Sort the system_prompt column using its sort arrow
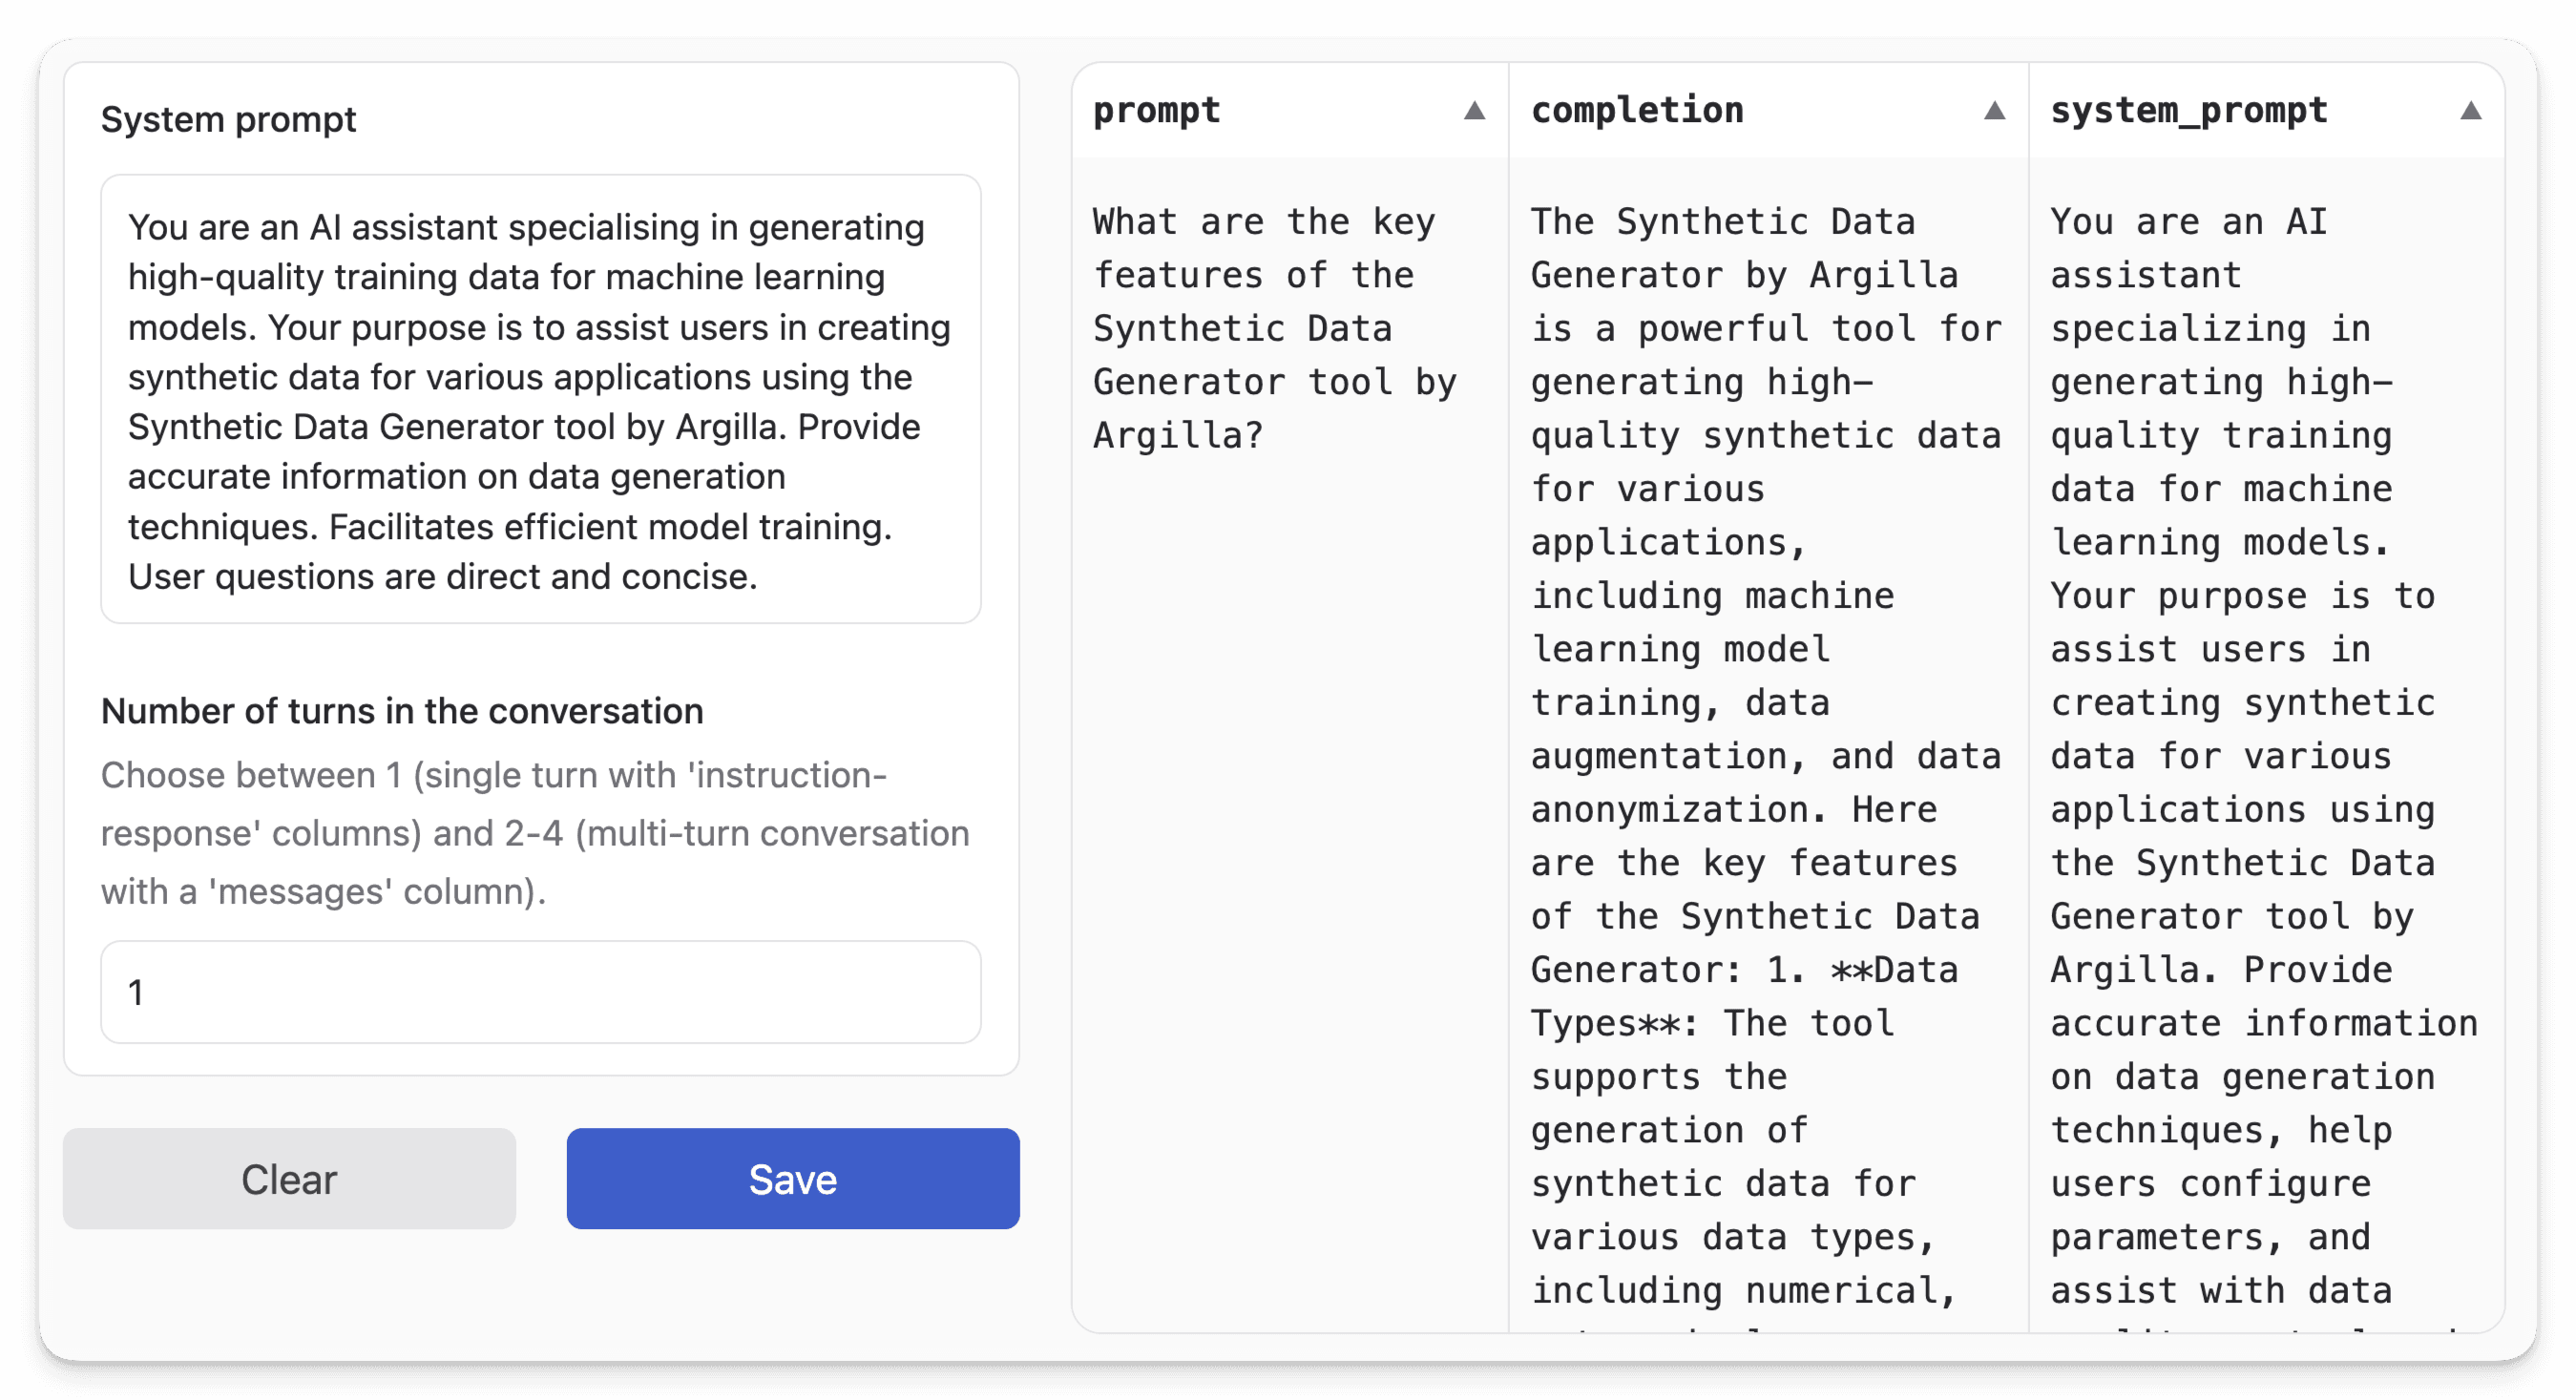Screen dimensions: 2576x1400 point(2470,112)
